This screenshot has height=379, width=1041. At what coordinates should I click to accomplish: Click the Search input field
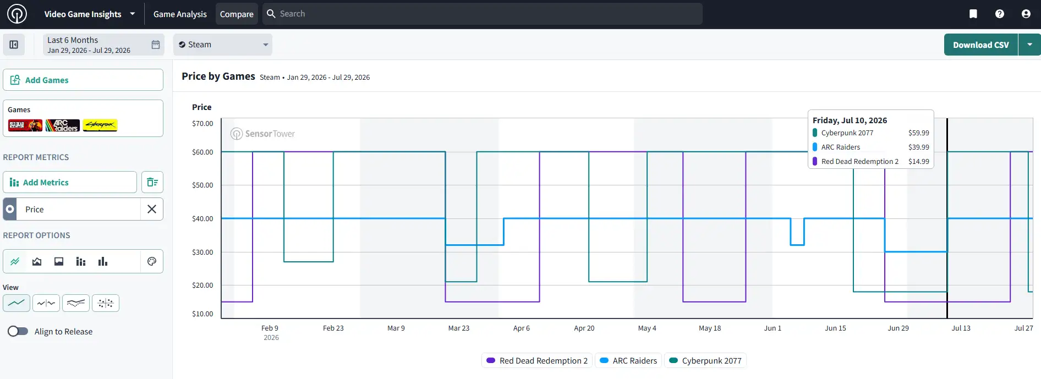[483, 14]
